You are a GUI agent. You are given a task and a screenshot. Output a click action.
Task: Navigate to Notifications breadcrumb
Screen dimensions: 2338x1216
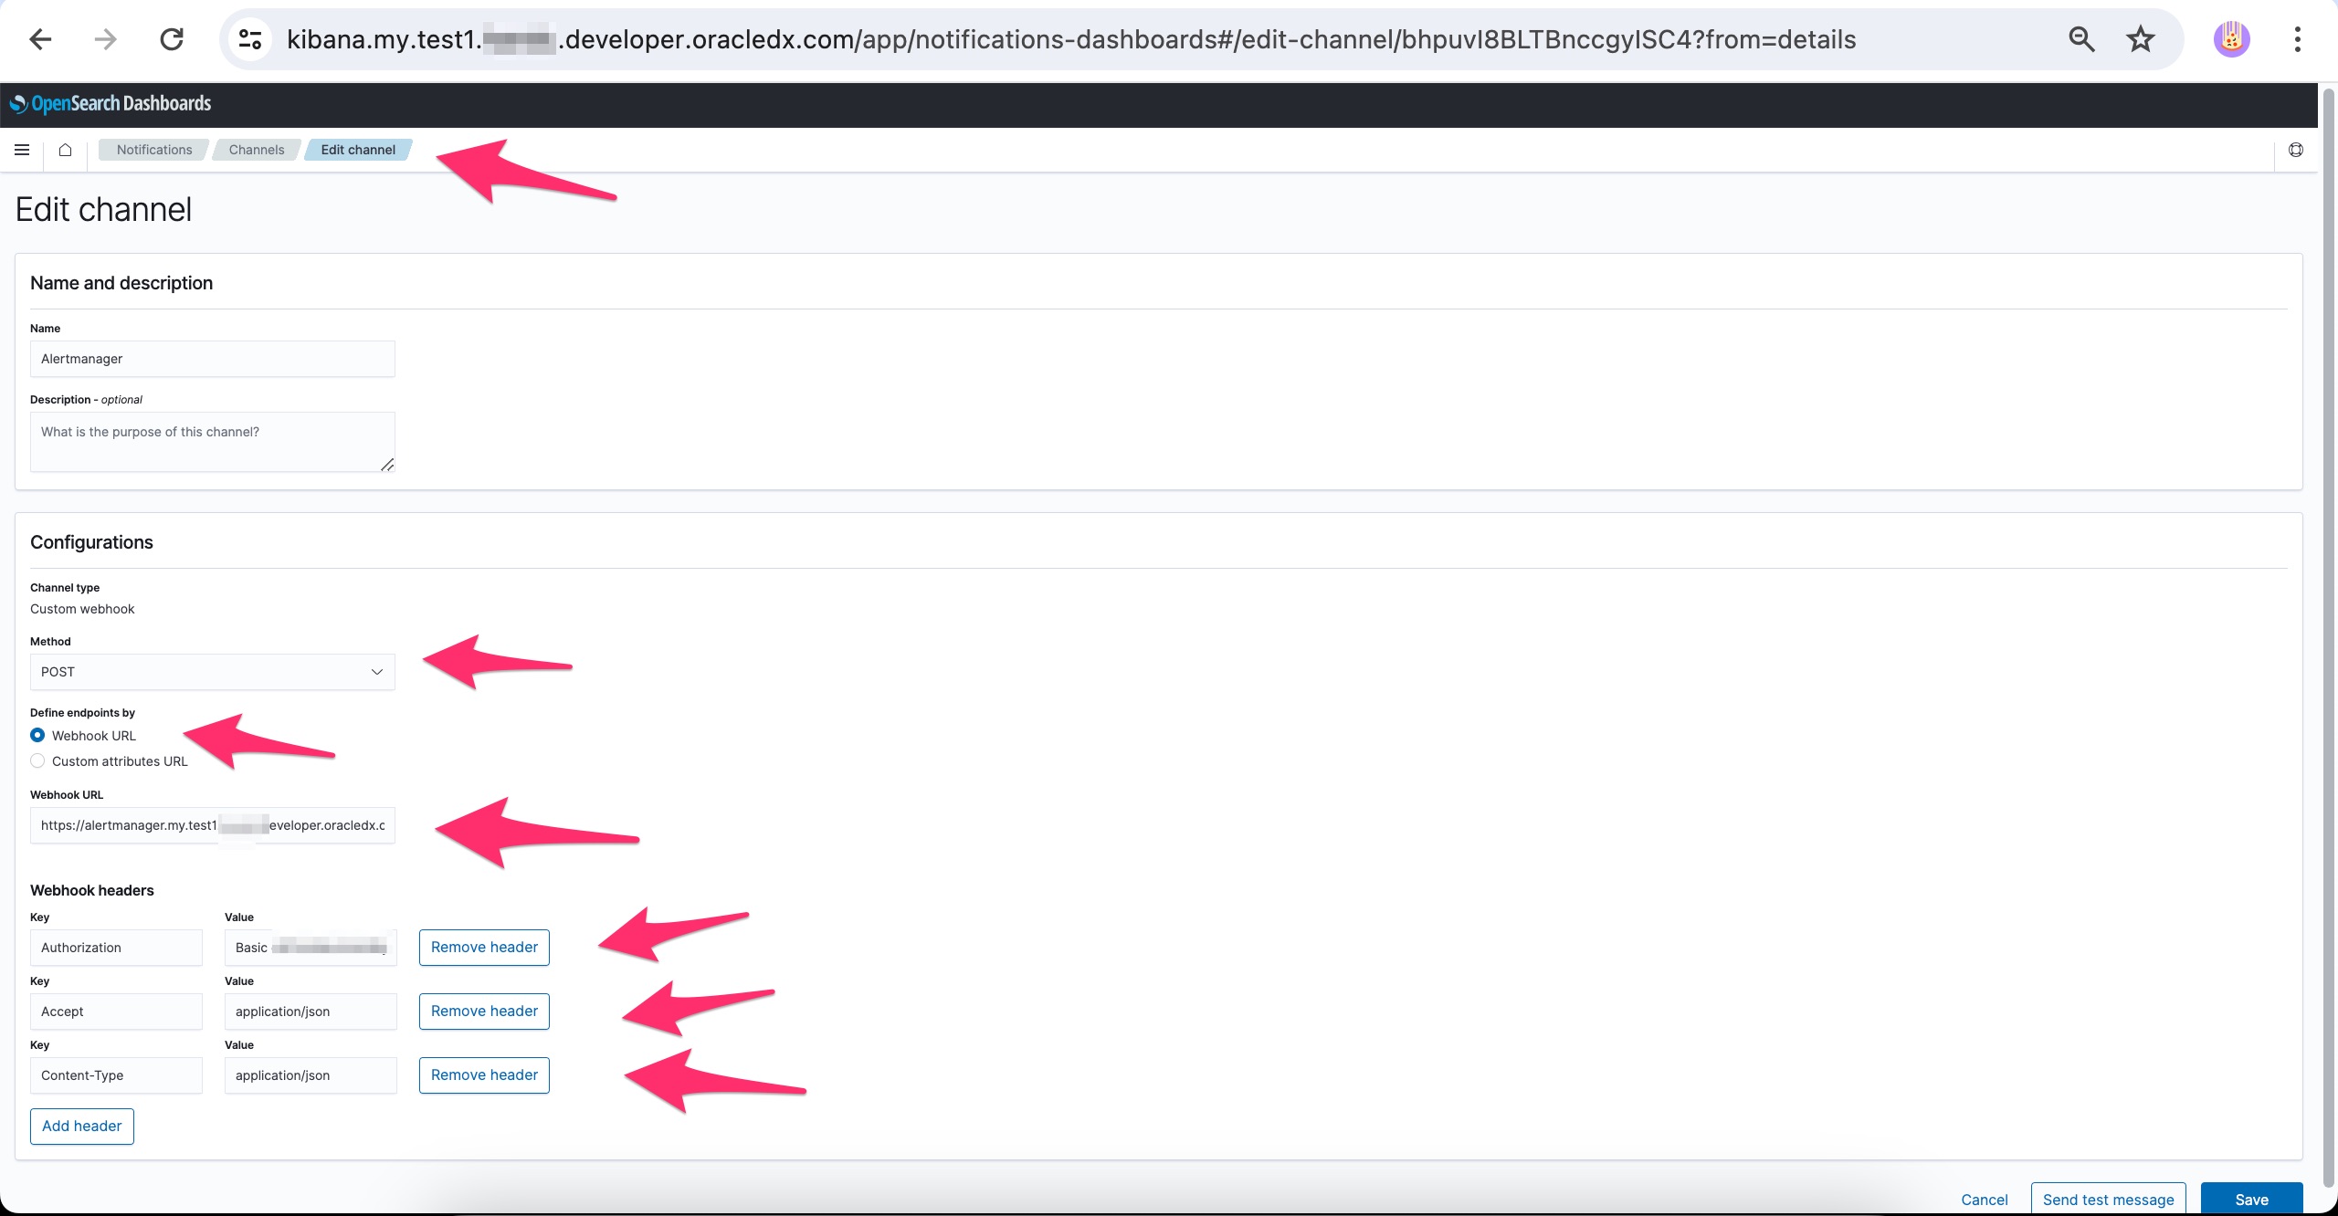click(153, 150)
